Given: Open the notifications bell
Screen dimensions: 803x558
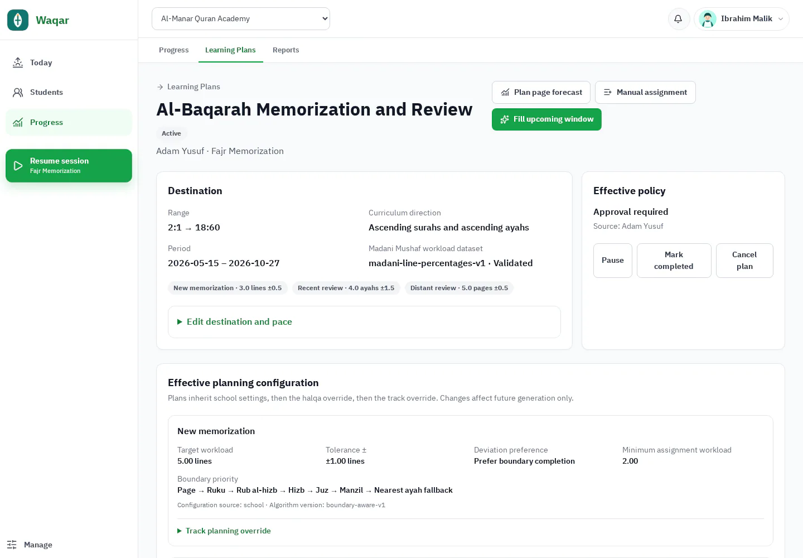Looking at the screenshot, I should [678, 19].
